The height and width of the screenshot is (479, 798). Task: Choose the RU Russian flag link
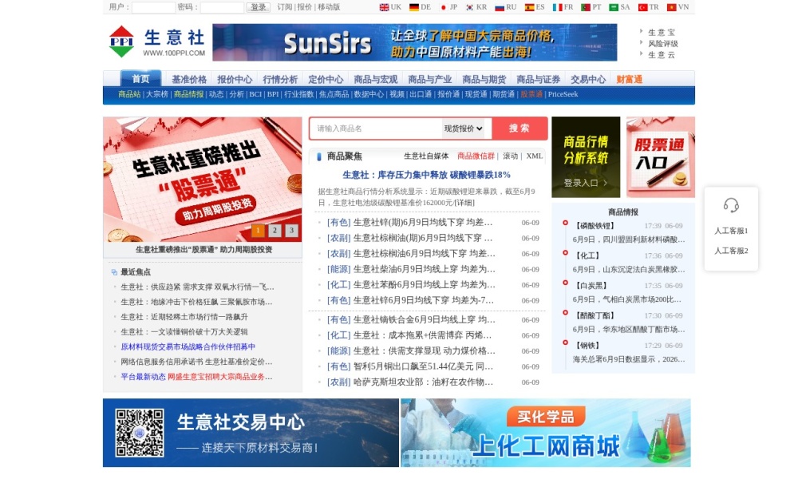pos(505,7)
